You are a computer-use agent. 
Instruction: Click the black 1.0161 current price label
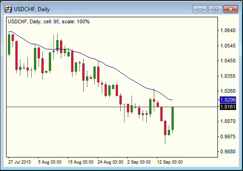228,107
